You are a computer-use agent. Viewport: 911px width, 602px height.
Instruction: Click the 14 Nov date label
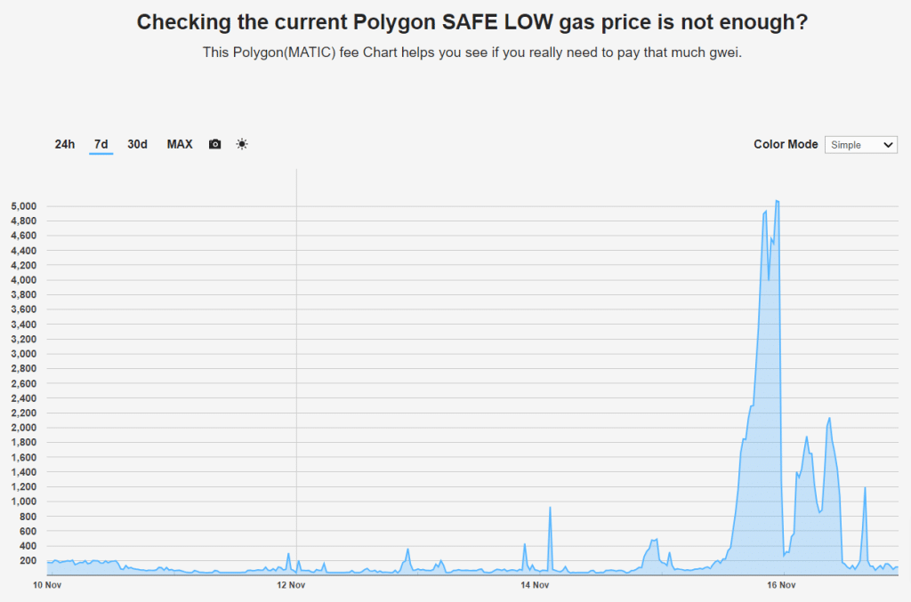(x=535, y=585)
